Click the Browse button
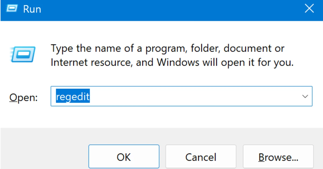Image resolution: width=323 pixels, height=169 pixels. point(278,157)
